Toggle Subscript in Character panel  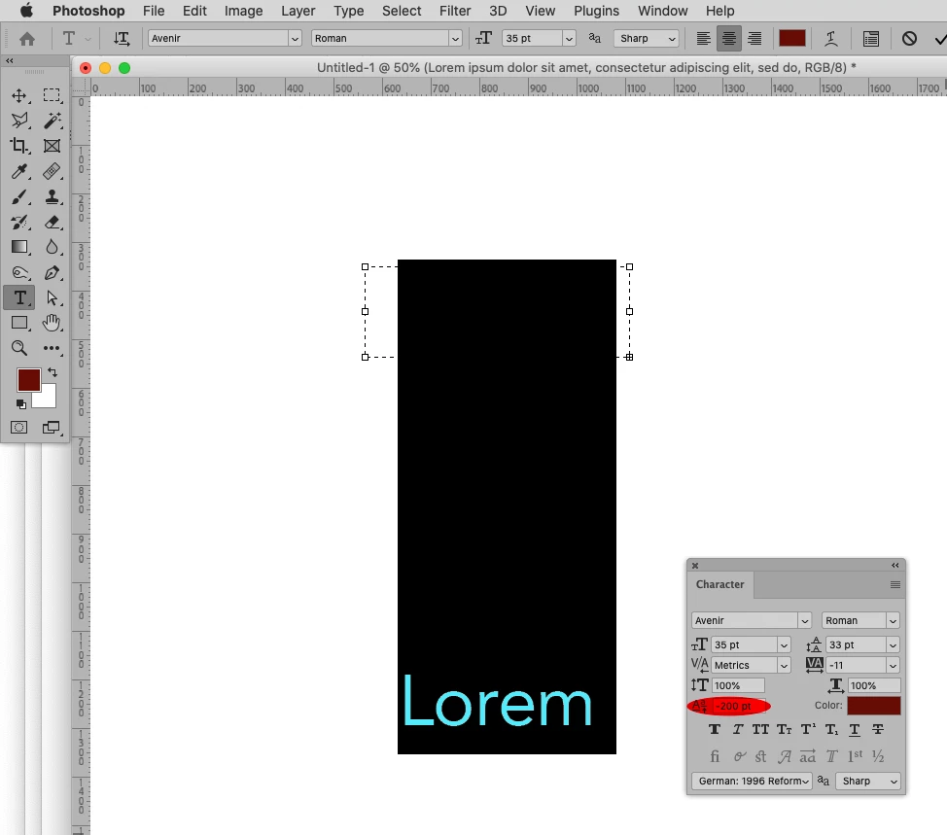[831, 729]
